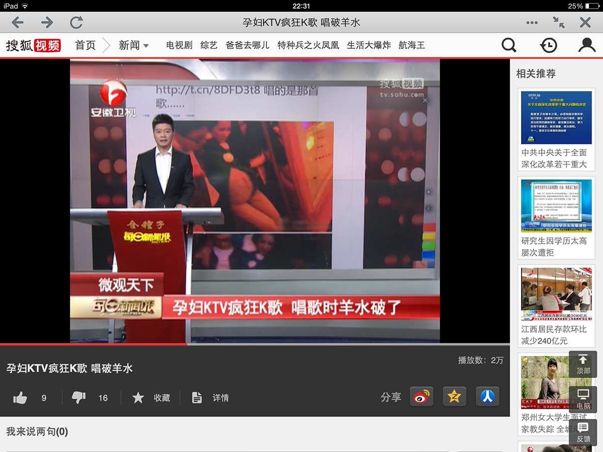Open the 中共中央关于全面深化改革若干重大 title link
The image size is (603, 452).
click(x=554, y=158)
